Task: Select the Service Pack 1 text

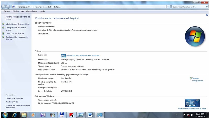Action: tap(44, 34)
